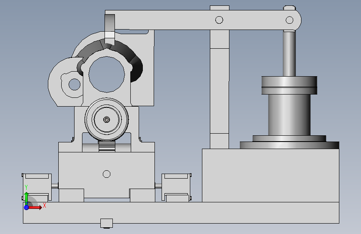This screenshot has width=361, height=234.
Task: Select the long bottom base plate
Action: coord(181,213)
